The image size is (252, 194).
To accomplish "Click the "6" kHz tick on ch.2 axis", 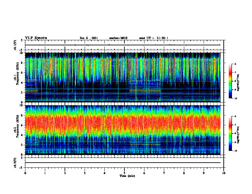I will point(22,125).
